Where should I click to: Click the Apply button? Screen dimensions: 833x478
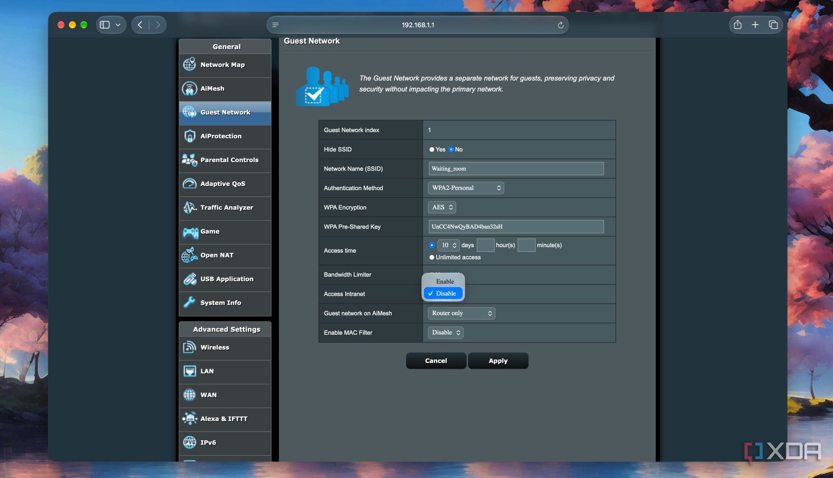click(498, 361)
